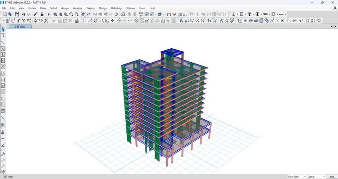338x179 pixels.
Task: Click the Save model icon
Action: click(17, 14)
